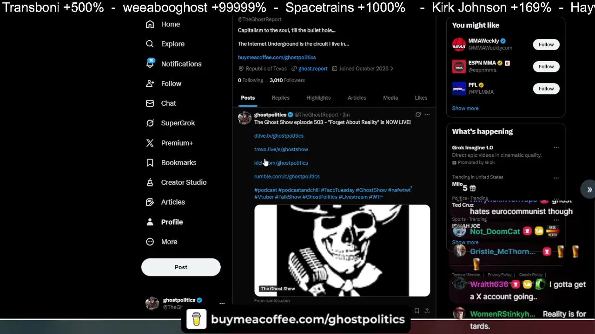Click Cookie Policy footer link
The height and width of the screenshot is (334, 595).
[531, 275]
